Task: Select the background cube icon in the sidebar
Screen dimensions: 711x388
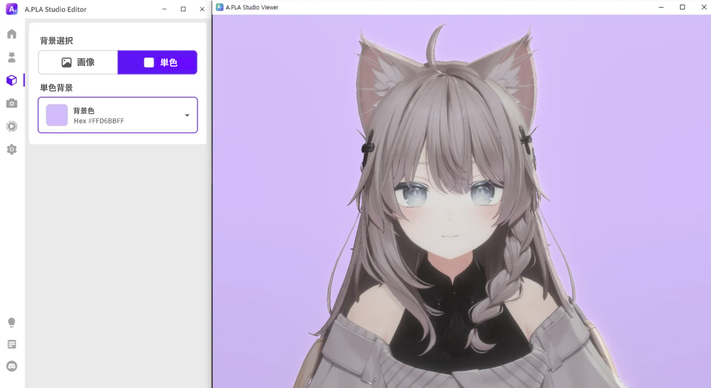Action: 12,80
